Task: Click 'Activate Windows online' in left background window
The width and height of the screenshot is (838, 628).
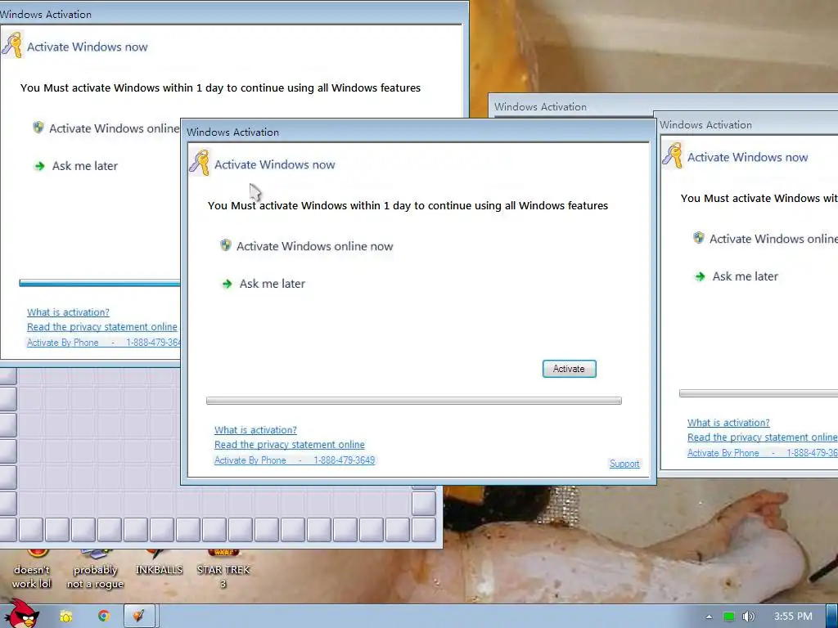Action: point(114,128)
